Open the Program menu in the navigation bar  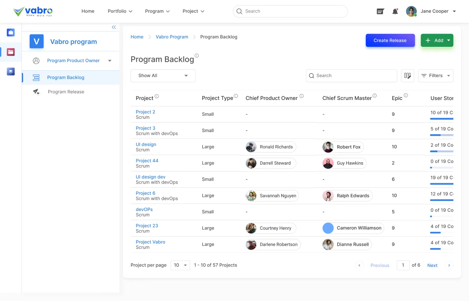pos(157,11)
